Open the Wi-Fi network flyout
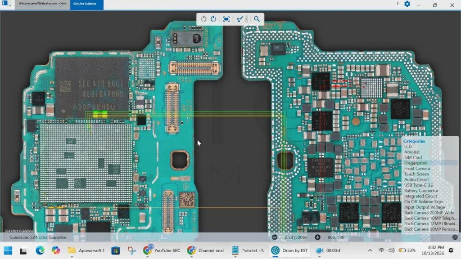 (381, 250)
